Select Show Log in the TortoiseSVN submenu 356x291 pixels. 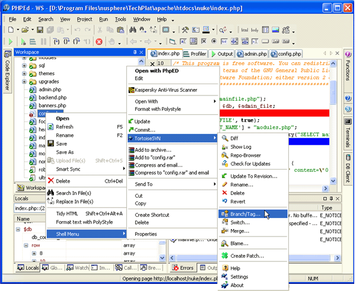241,147
